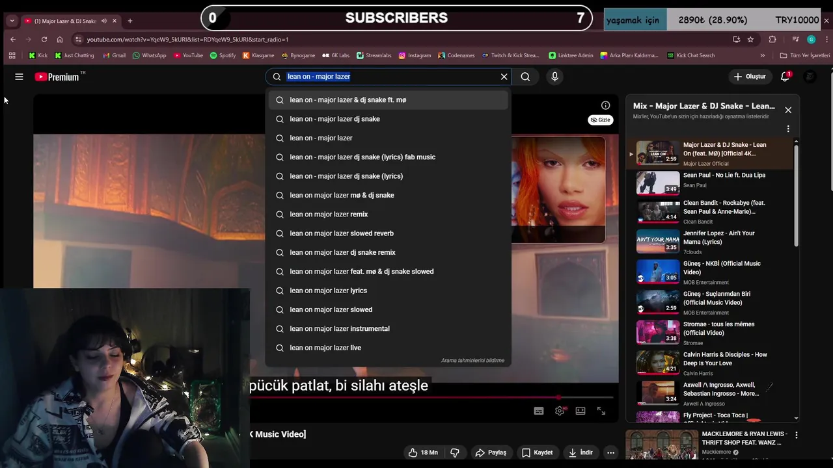Close the Major Lazer tab

click(x=115, y=21)
